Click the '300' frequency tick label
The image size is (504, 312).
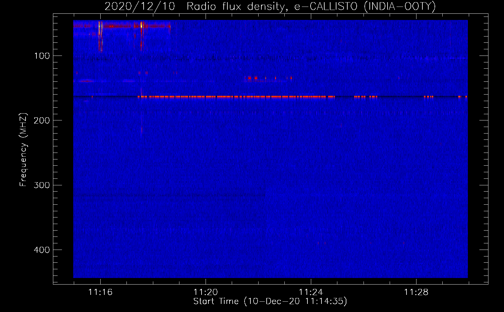(42, 185)
